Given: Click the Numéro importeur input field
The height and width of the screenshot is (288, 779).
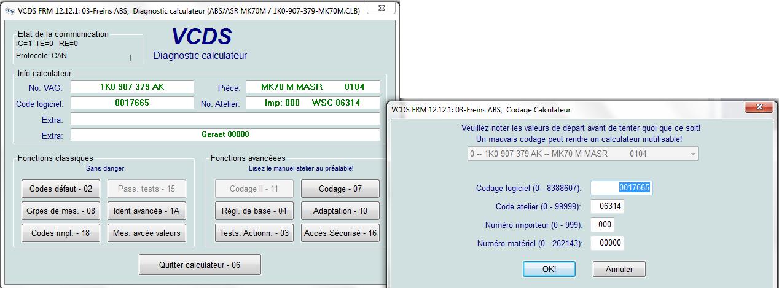Looking at the screenshot, I should (602, 225).
